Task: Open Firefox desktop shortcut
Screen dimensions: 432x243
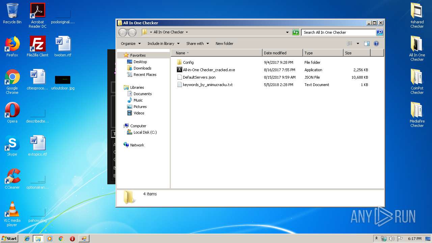Action: pos(12,47)
